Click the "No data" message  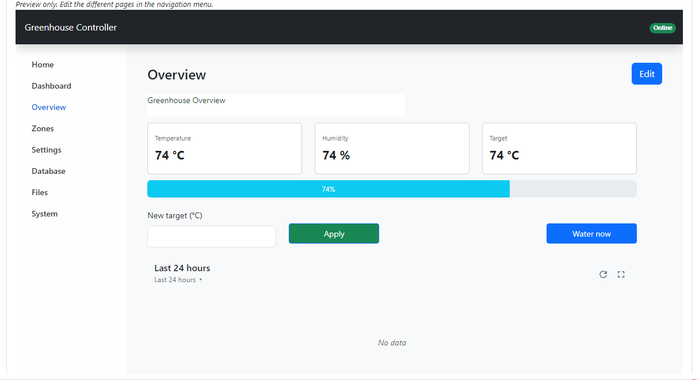pos(392,343)
